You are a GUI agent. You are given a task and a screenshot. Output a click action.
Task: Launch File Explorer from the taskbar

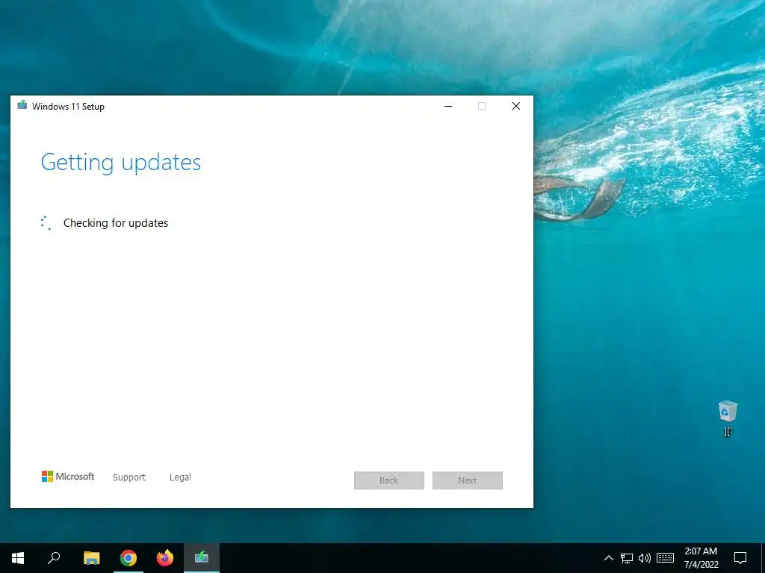[x=91, y=558]
